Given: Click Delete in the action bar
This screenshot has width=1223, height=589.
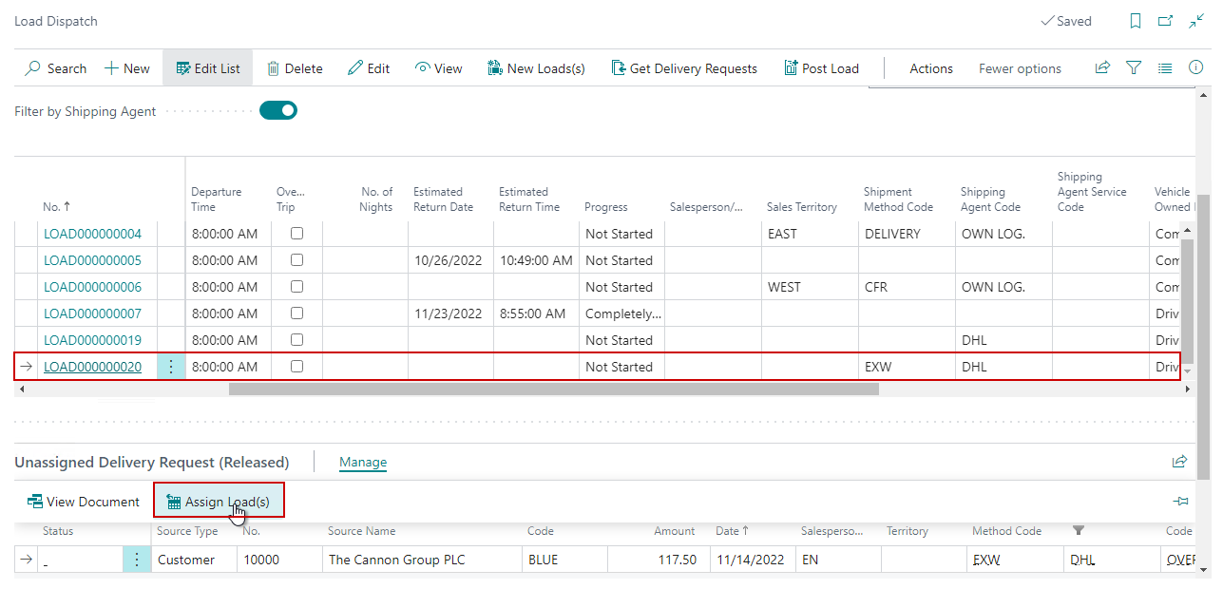Looking at the screenshot, I should point(295,68).
